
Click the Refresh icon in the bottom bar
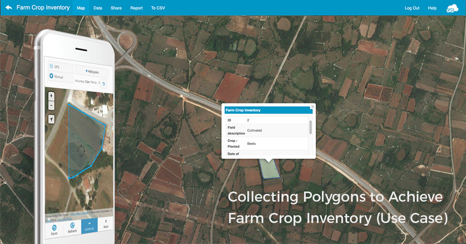(x=72, y=225)
